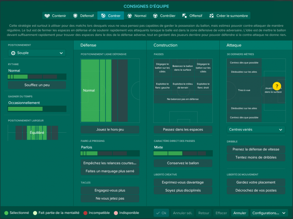293x219 pixels.
Task: Toggle Jouez le hors-jeu instruction
Action: (110, 129)
